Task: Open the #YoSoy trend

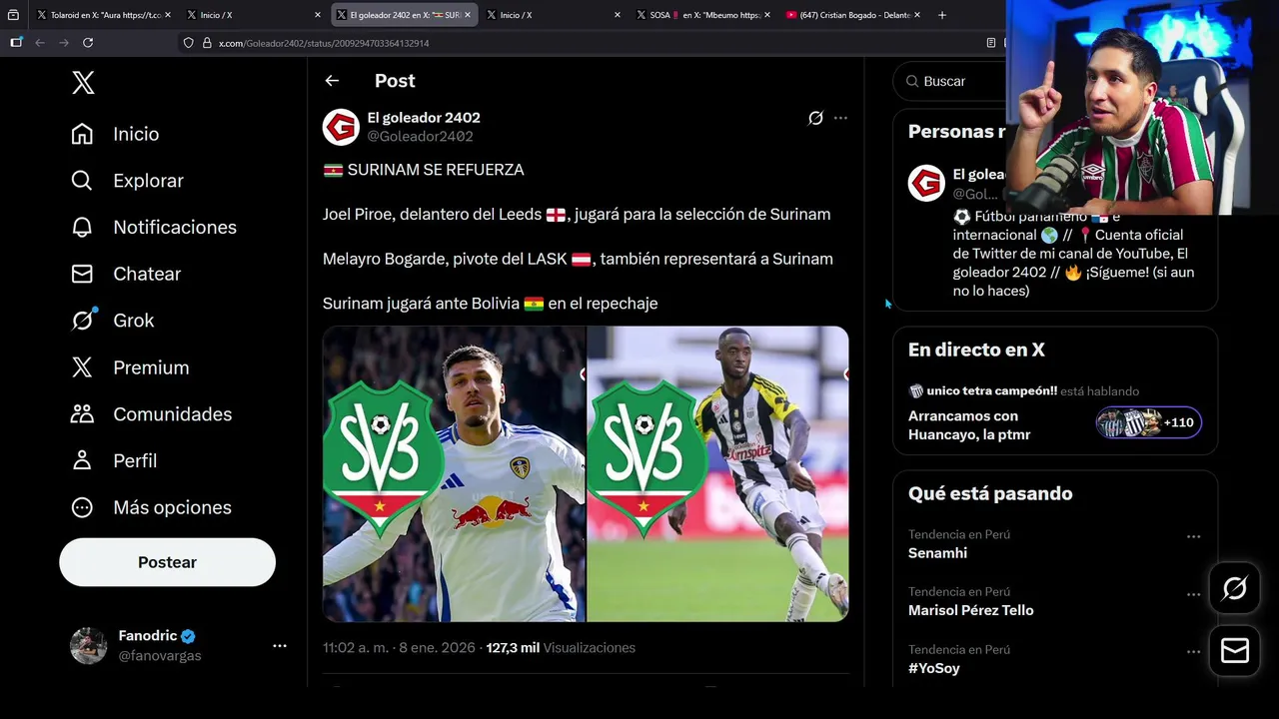Action: click(933, 668)
